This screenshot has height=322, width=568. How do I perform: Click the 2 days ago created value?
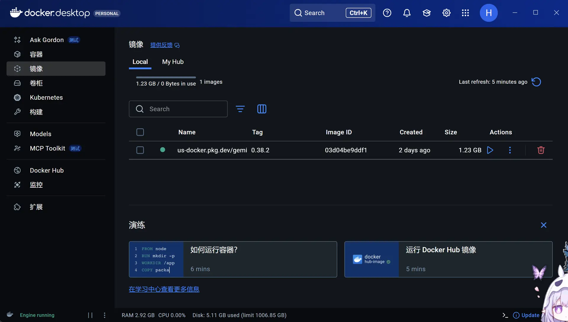pos(414,150)
